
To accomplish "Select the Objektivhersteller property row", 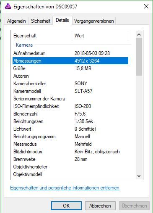I will pos(70,167).
